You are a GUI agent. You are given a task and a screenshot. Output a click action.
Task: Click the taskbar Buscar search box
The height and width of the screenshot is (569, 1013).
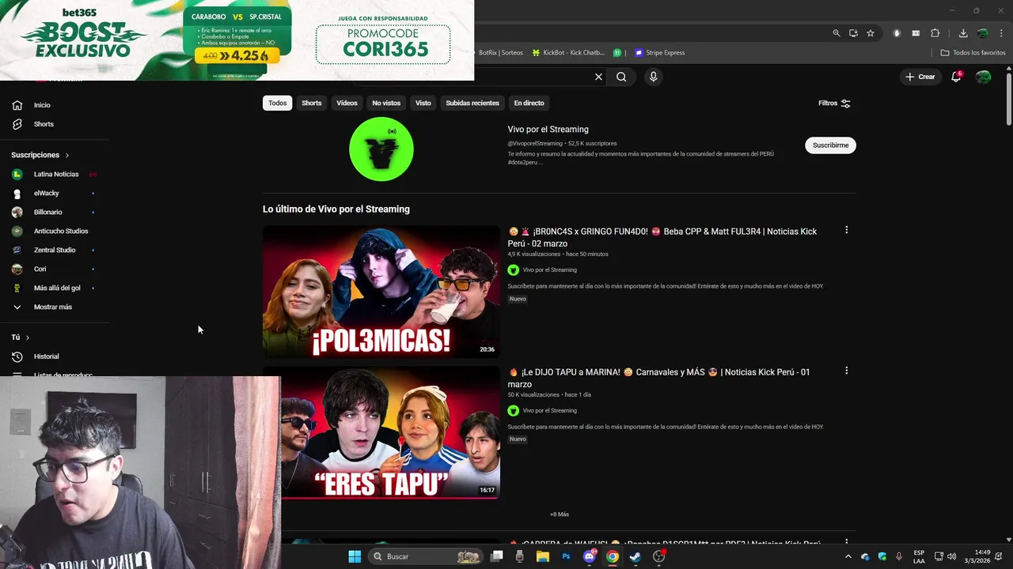tap(426, 556)
